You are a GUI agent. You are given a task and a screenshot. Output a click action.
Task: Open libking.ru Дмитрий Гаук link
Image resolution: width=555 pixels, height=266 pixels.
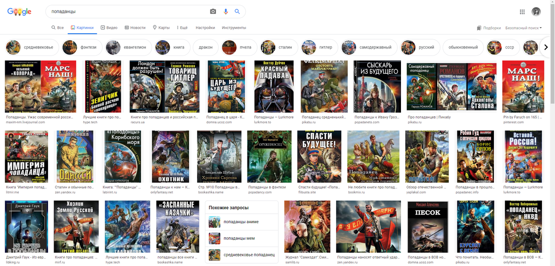tap(26, 258)
